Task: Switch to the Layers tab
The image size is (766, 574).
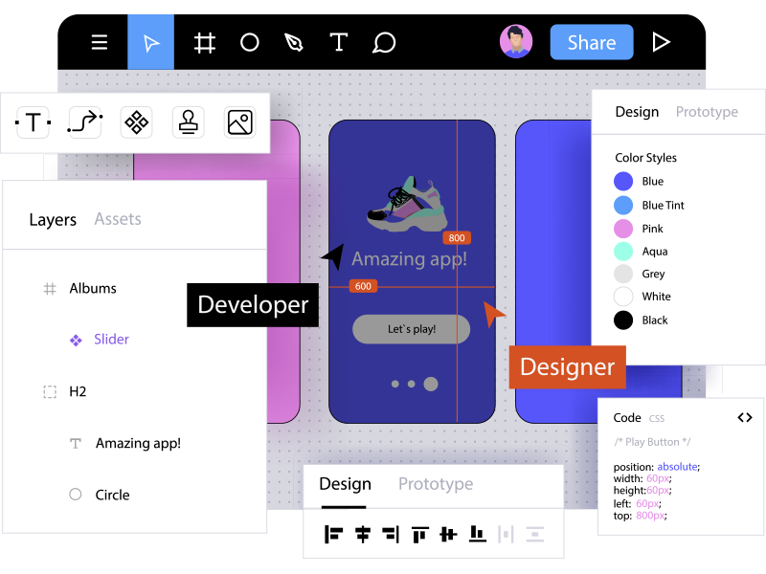Action: (53, 220)
